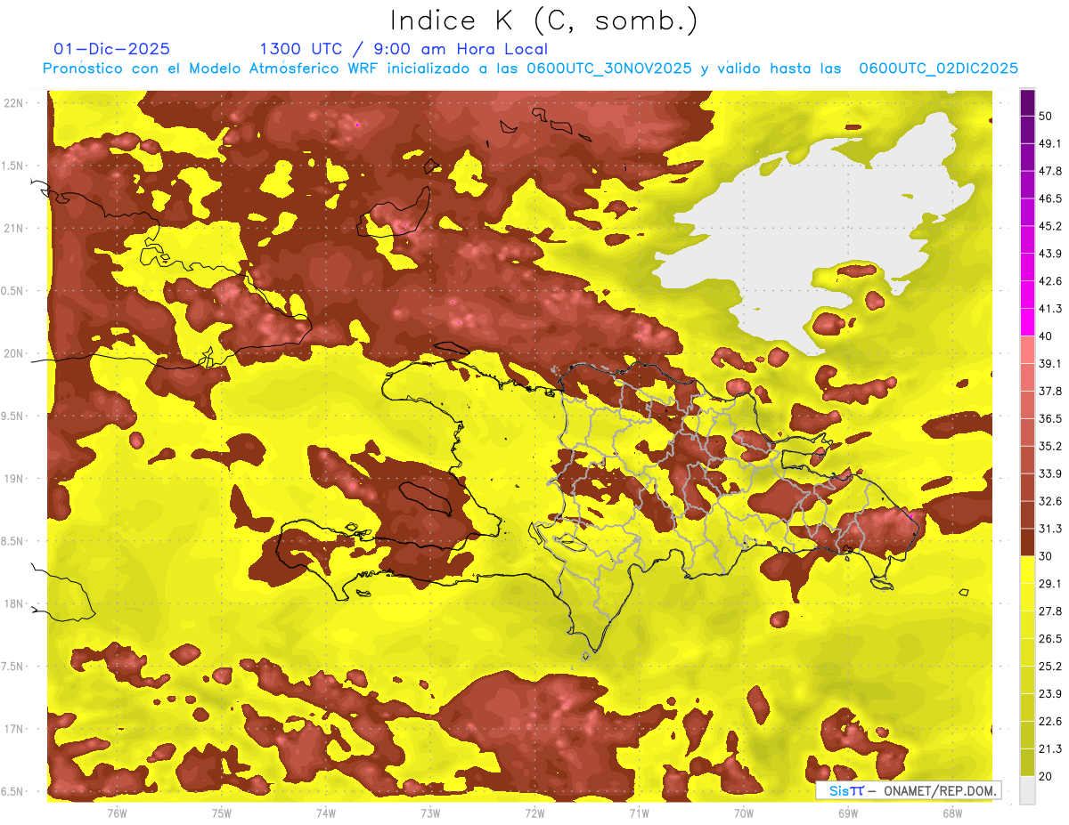Click the colorbar value "31.3"
The height and width of the screenshot is (825, 1069).
[1050, 529]
